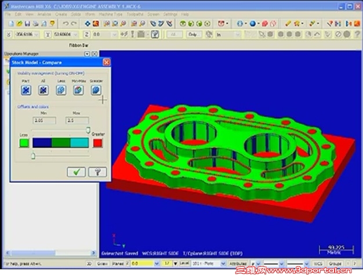Open the line style dropdown in status bar
This screenshot has width=363, height=278.
[x=281, y=263]
